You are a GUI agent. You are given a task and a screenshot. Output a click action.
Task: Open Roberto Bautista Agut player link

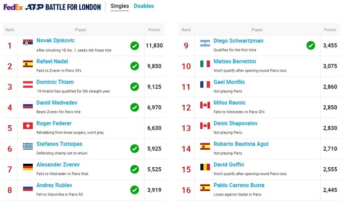tap(241, 144)
